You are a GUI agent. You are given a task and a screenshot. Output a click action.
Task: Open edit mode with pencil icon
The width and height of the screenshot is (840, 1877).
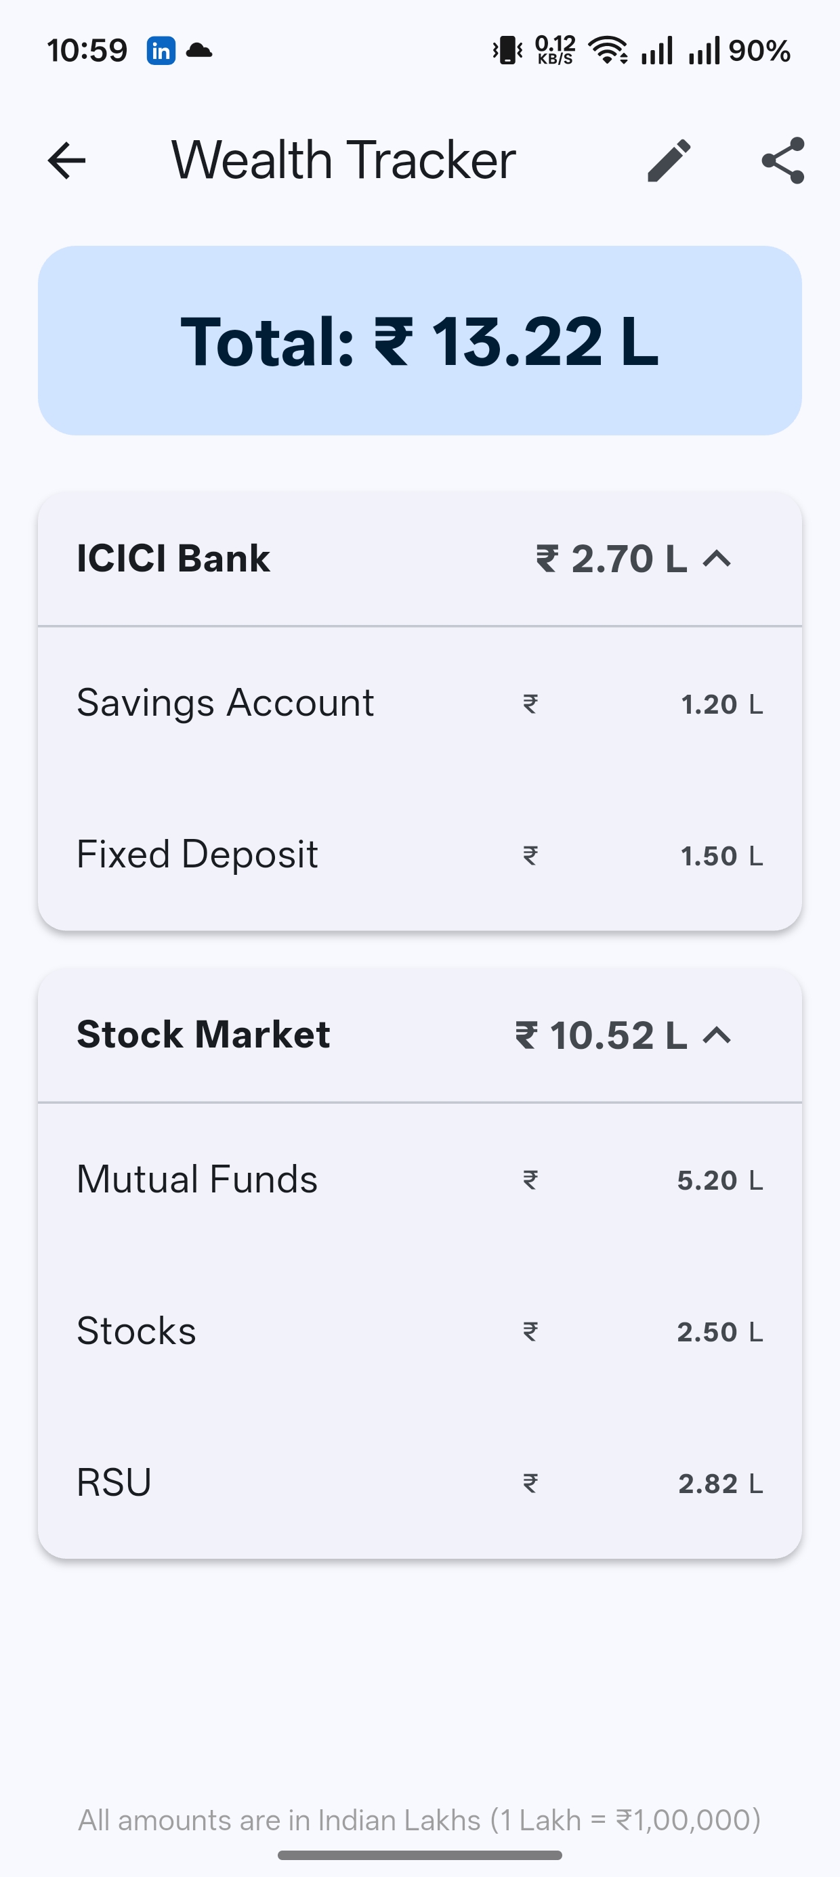pos(669,160)
